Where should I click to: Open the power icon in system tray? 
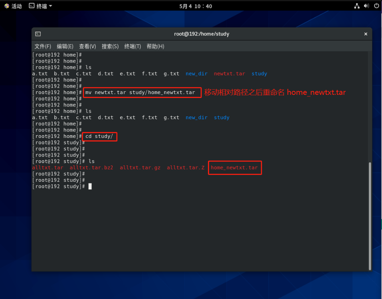tap(376, 6)
